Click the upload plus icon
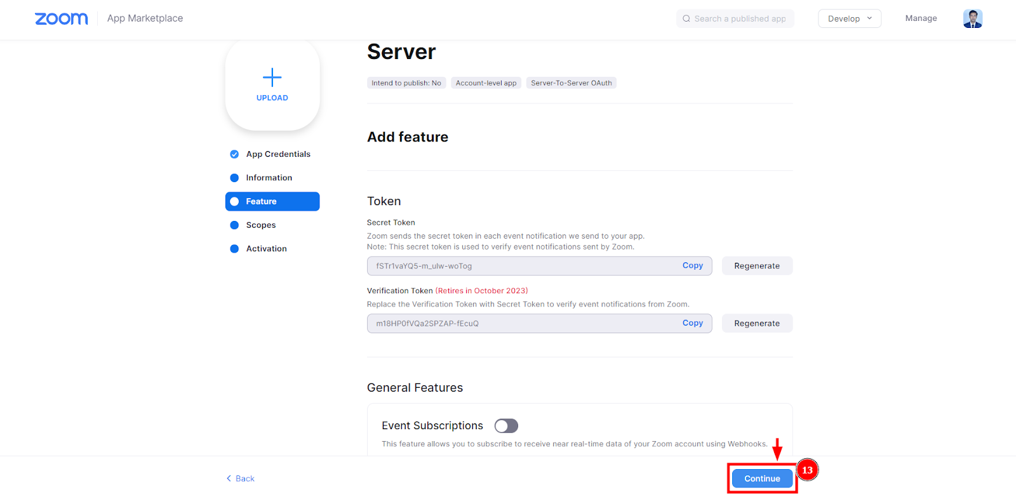 coord(272,77)
